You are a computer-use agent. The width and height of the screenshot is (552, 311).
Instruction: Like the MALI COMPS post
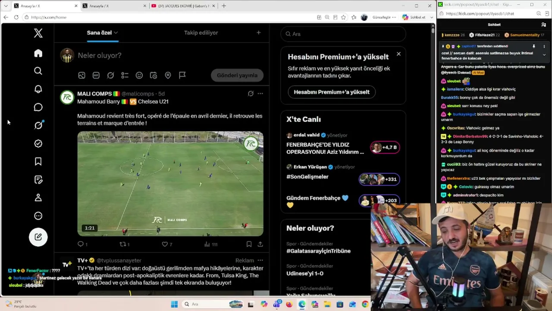tap(166, 244)
